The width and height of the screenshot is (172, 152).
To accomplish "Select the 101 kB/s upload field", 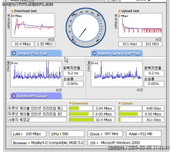I will click(152, 44).
